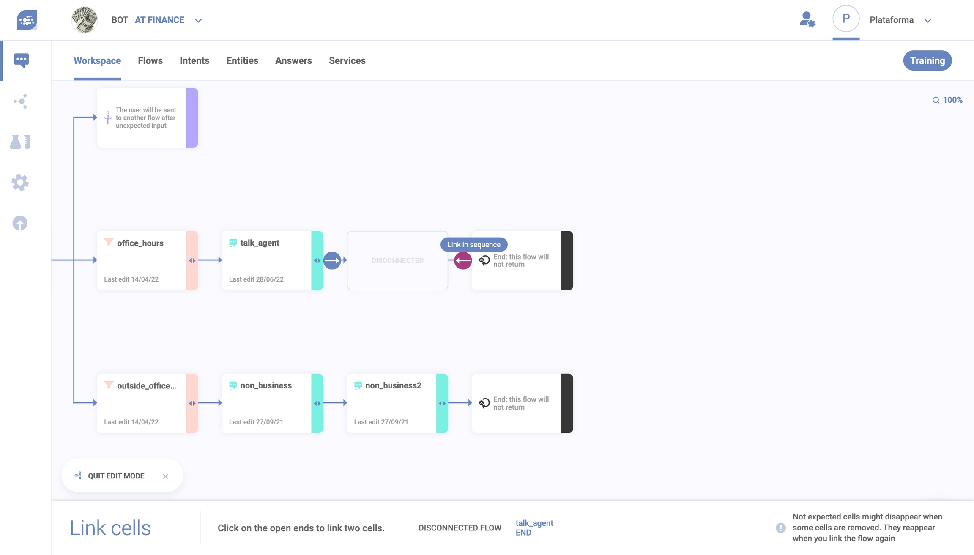Click the blue arrow connector after talk_agent
The height and width of the screenshot is (555, 974).
tap(332, 260)
